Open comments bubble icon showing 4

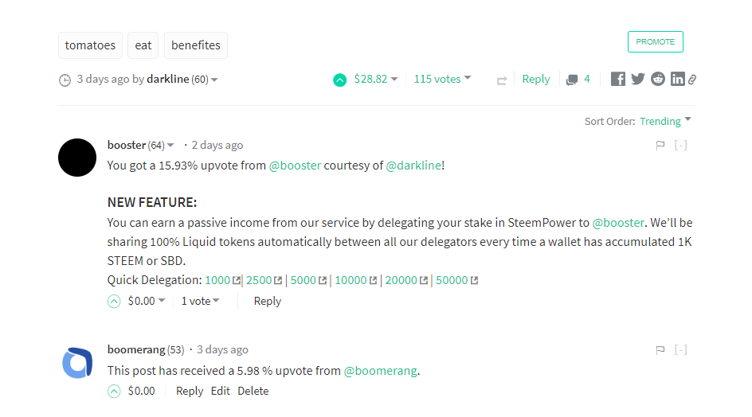pos(573,80)
